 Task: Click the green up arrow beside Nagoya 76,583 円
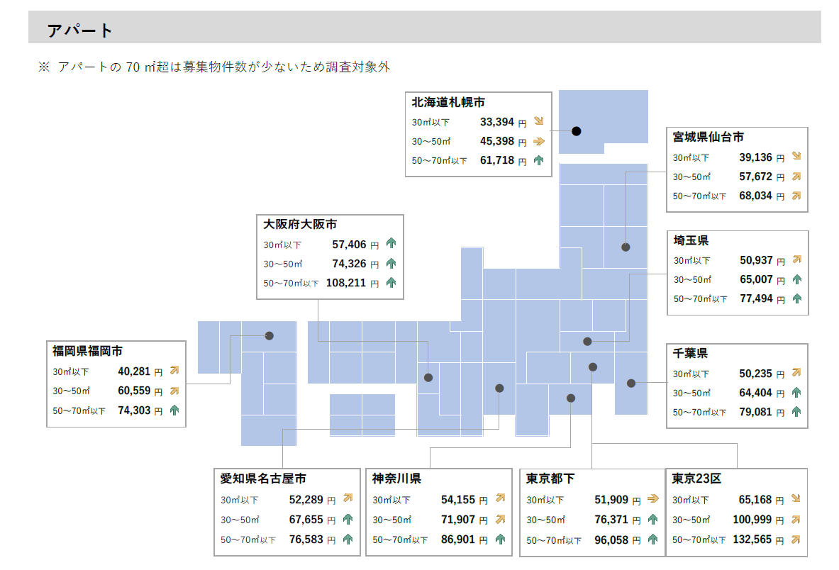coord(348,540)
